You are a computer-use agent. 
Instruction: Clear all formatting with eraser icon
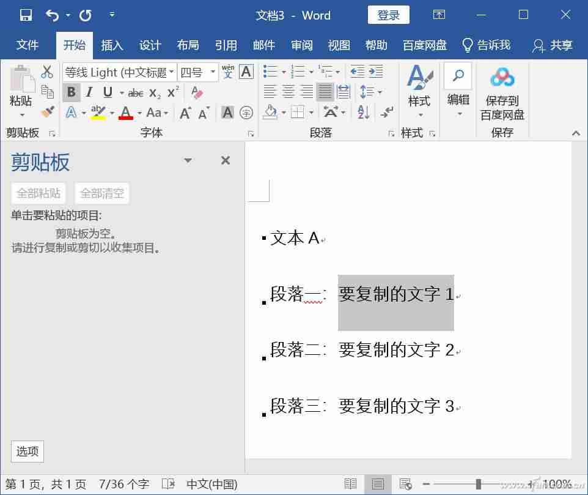click(x=196, y=92)
